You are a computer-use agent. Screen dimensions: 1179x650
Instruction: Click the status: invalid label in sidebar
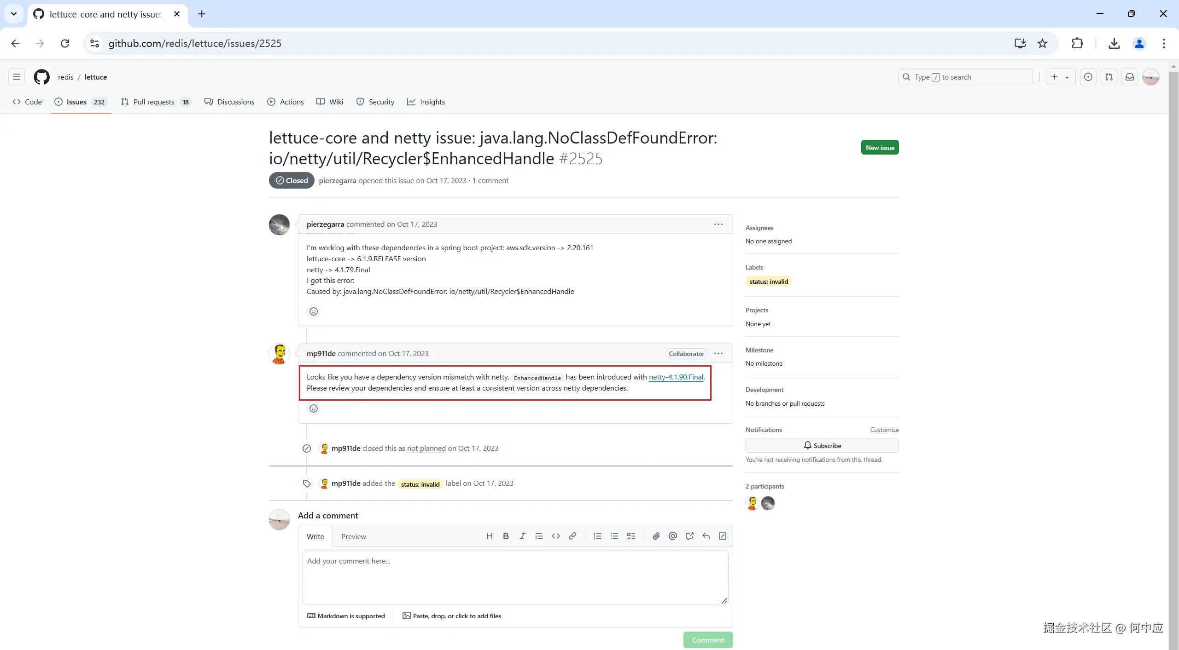click(x=769, y=282)
